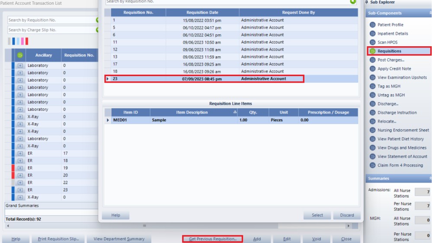Open the Claim Form 4 Processing icon
The width and height of the screenshot is (432, 243).
pyautogui.click(x=372, y=165)
